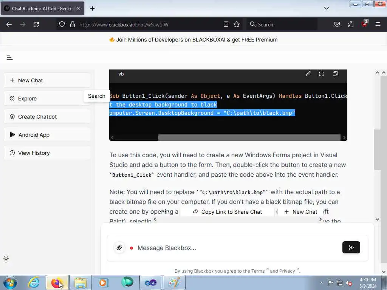The image size is (387, 290).
Task: Open the Explore sidebar item
Action: [47, 99]
